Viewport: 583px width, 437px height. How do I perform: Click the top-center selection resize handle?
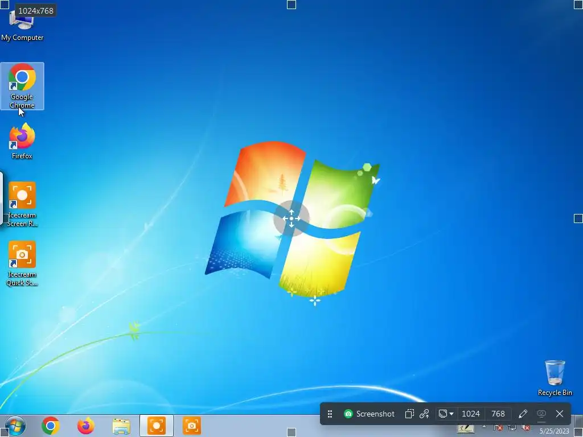[291, 5]
